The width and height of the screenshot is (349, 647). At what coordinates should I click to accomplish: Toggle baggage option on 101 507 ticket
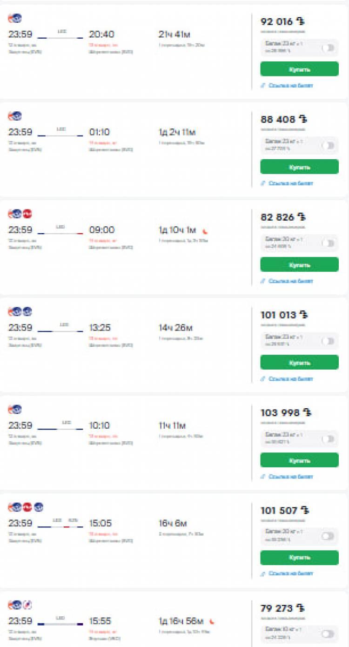[x=328, y=537]
